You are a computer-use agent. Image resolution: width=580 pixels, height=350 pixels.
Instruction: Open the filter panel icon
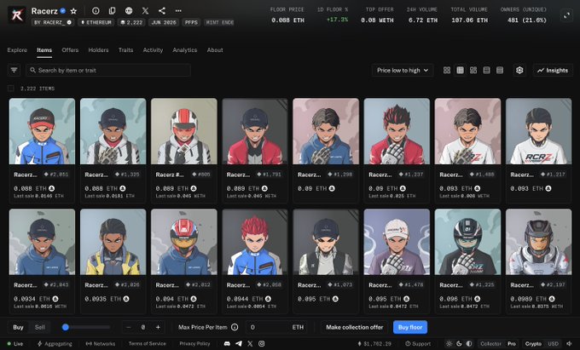tap(14, 70)
